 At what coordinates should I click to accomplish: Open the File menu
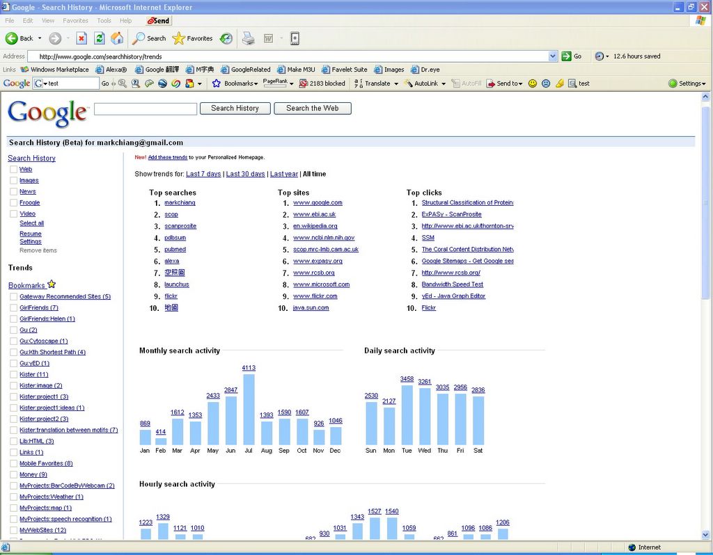(x=10, y=21)
